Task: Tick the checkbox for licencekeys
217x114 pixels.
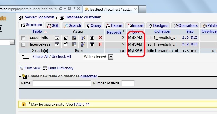Action: (23, 45)
